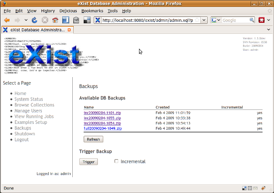Open the View menu
Image resolution: width=274 pixels, height=193 pixels.
click(x=31, y=11)
